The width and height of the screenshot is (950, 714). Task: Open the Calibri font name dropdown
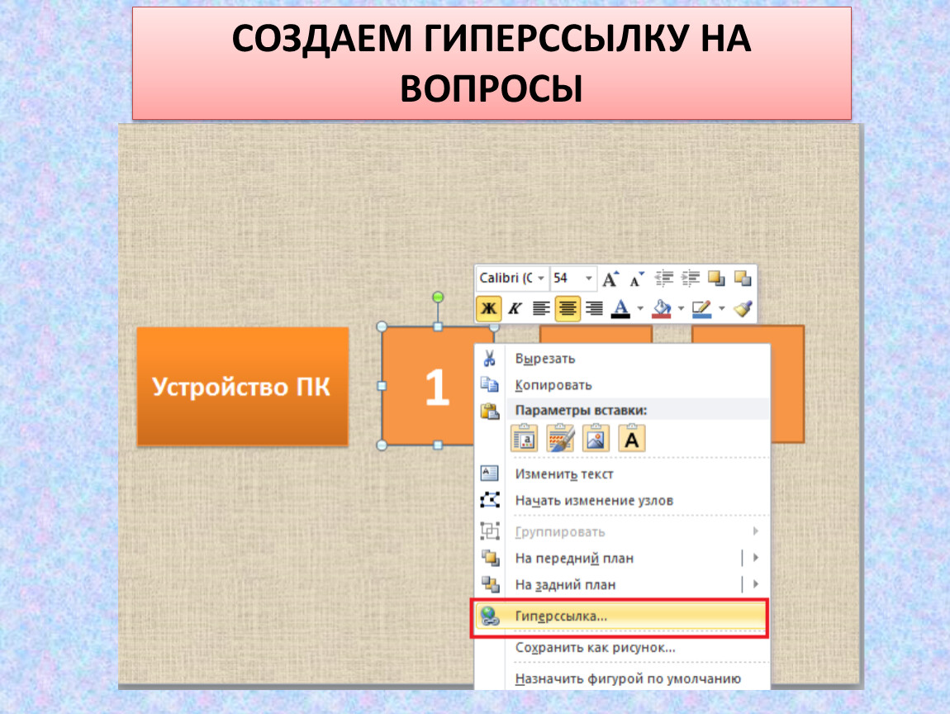point(541,278)
